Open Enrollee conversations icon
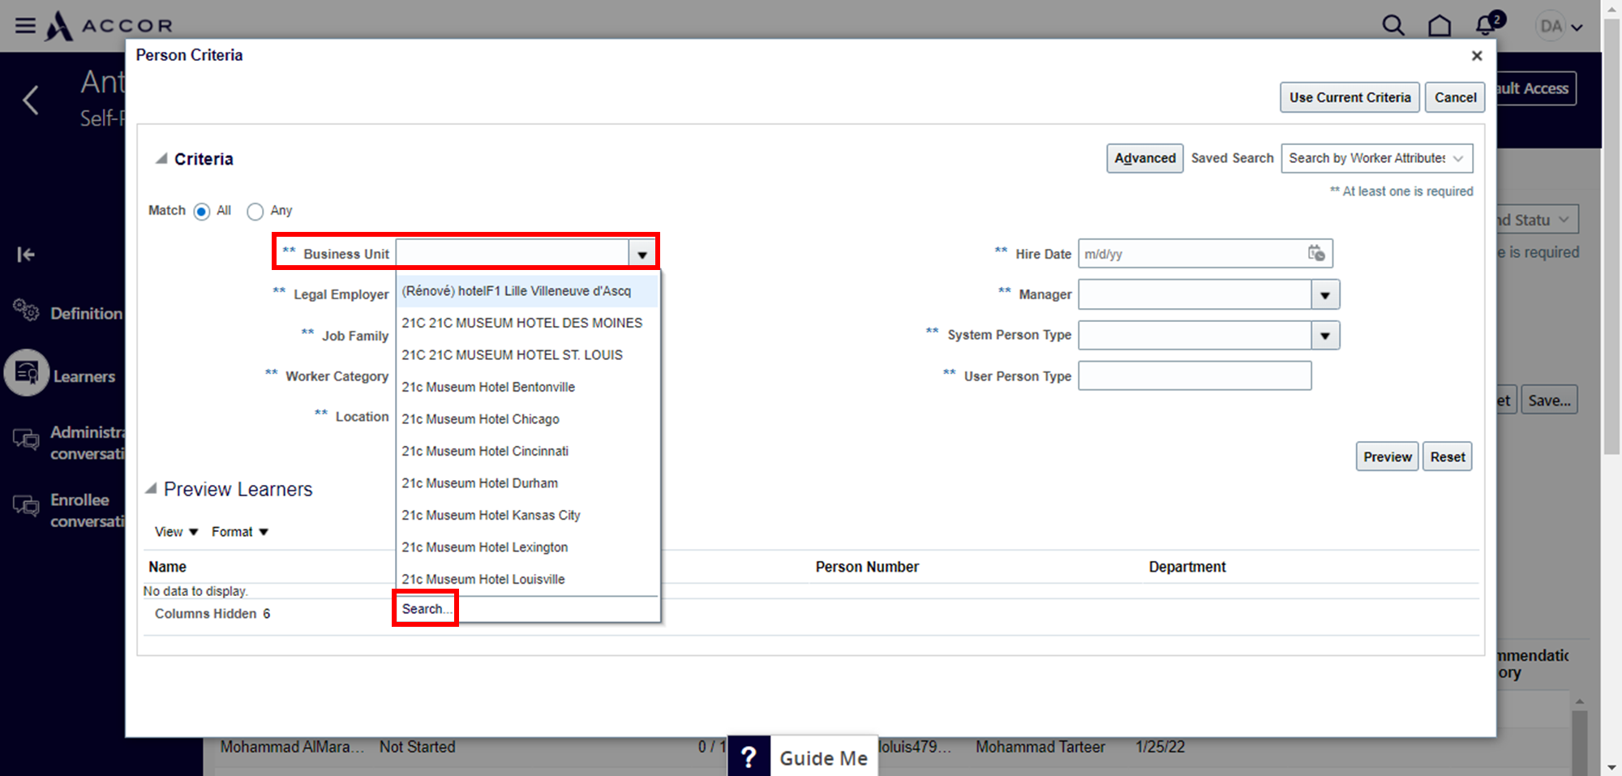 click(x=26, y=506)
